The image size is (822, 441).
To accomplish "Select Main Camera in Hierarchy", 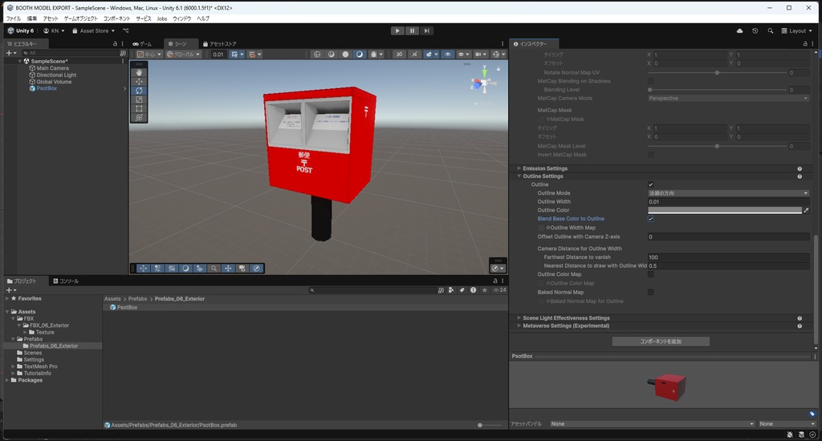I will [x=52, y=68].
